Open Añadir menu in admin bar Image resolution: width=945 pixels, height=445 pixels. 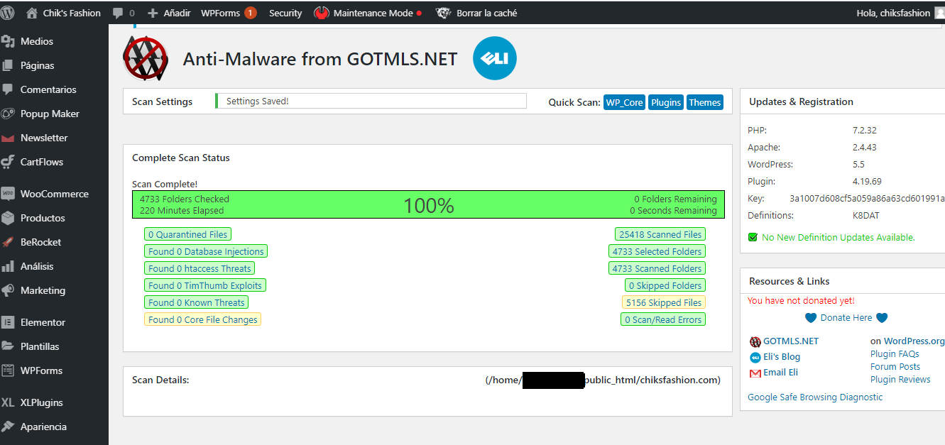169,13
